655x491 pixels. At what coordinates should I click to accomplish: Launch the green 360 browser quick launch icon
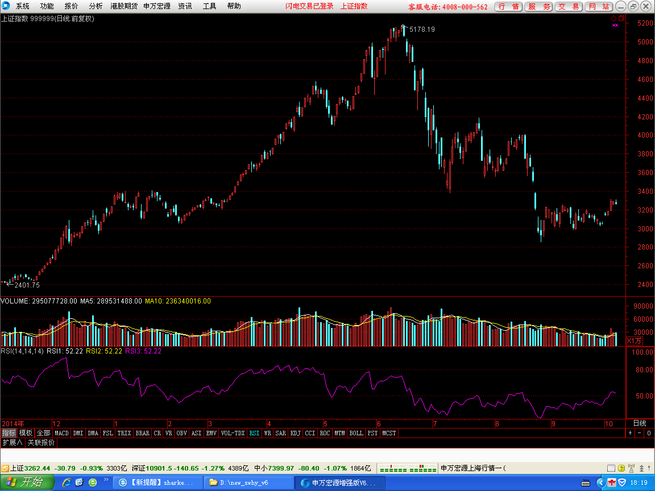point(93,482)
